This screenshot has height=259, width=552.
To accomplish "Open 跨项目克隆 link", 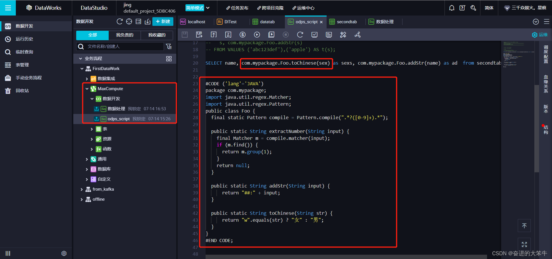I will pyautogui.click(x=270, y=8).
